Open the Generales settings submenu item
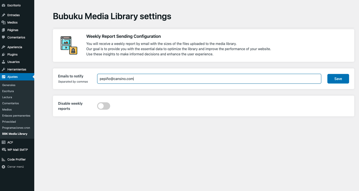This screenshot has width=359, height=191. pos(9,85)
